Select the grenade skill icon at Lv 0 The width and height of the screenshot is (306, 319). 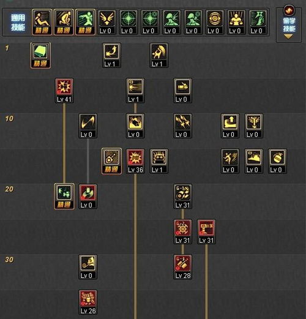[x=277, y=161]
